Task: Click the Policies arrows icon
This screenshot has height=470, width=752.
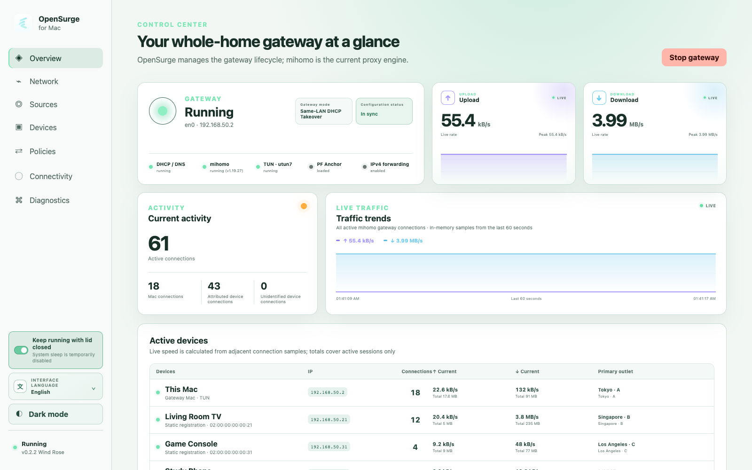Action: (19, 151)
